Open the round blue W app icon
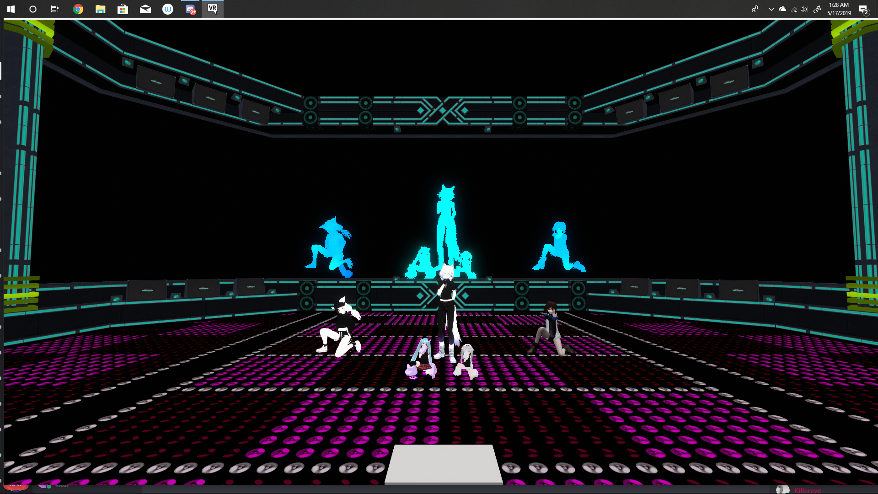 pyautogui.click(x=168, y=9)
